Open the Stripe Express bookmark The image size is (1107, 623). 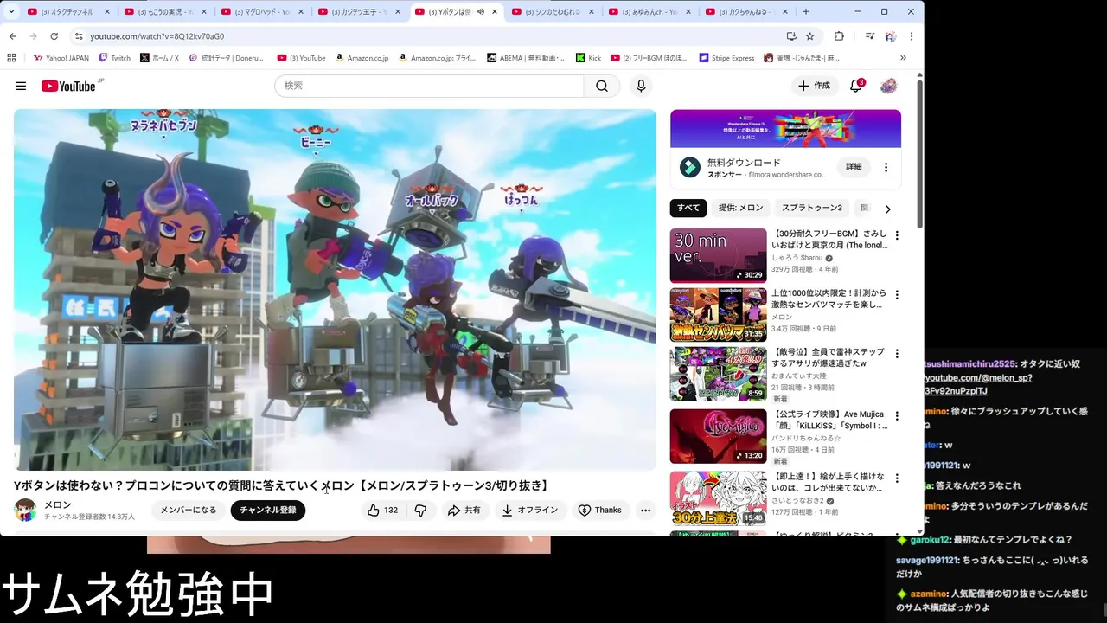(727, 58)
